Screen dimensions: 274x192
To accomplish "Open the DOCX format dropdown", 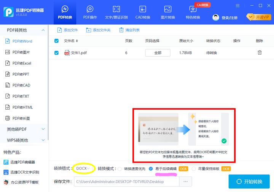I will tap(83, 168).
